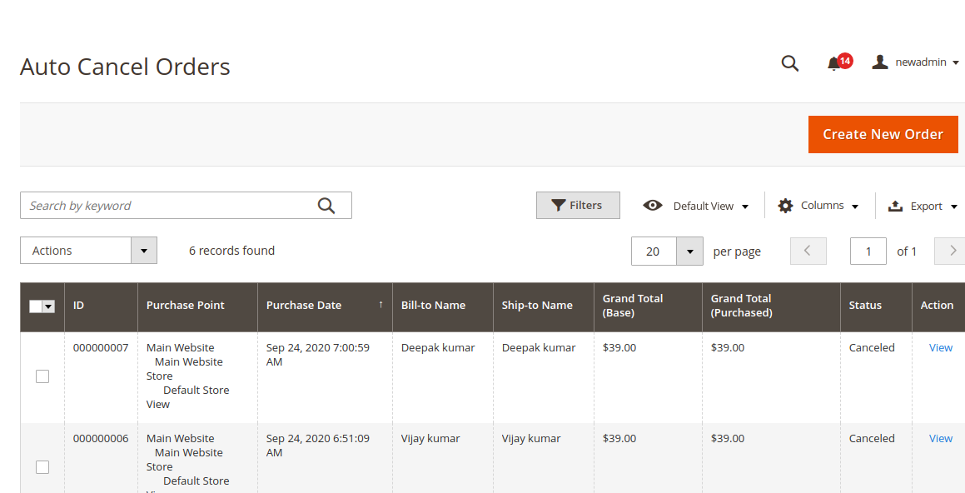
Task: Open the select-all options arrow in header
Action: pos(48,306)
